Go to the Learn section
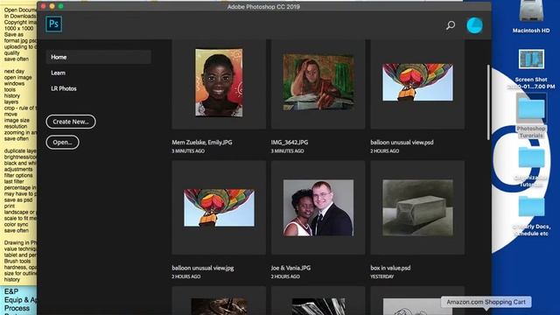This screenshot has height=315, width=560. click(59, 73)
